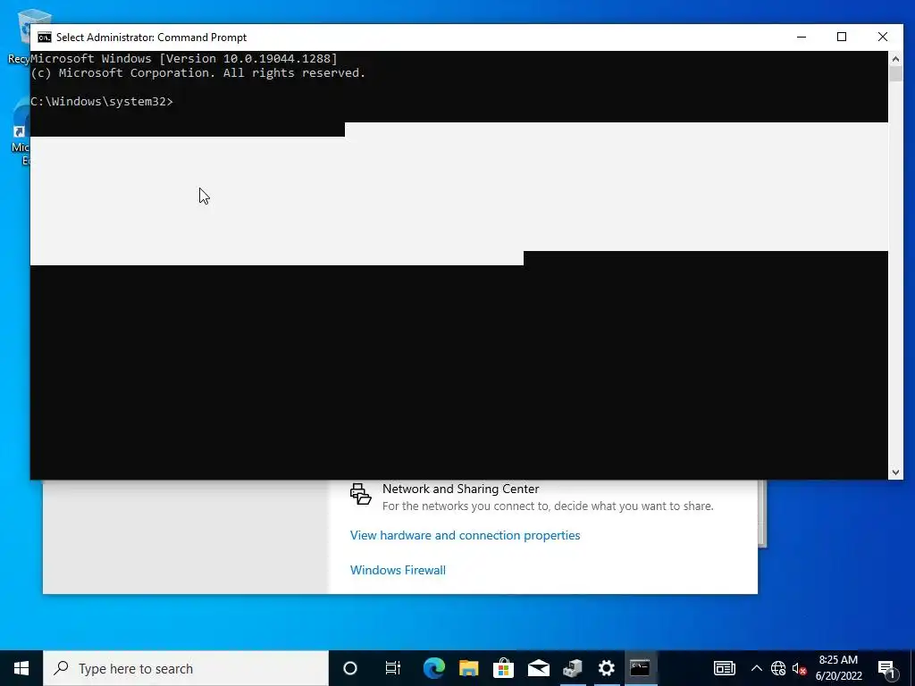Launch Microsoft Edge from taskbar

[433, 668]
